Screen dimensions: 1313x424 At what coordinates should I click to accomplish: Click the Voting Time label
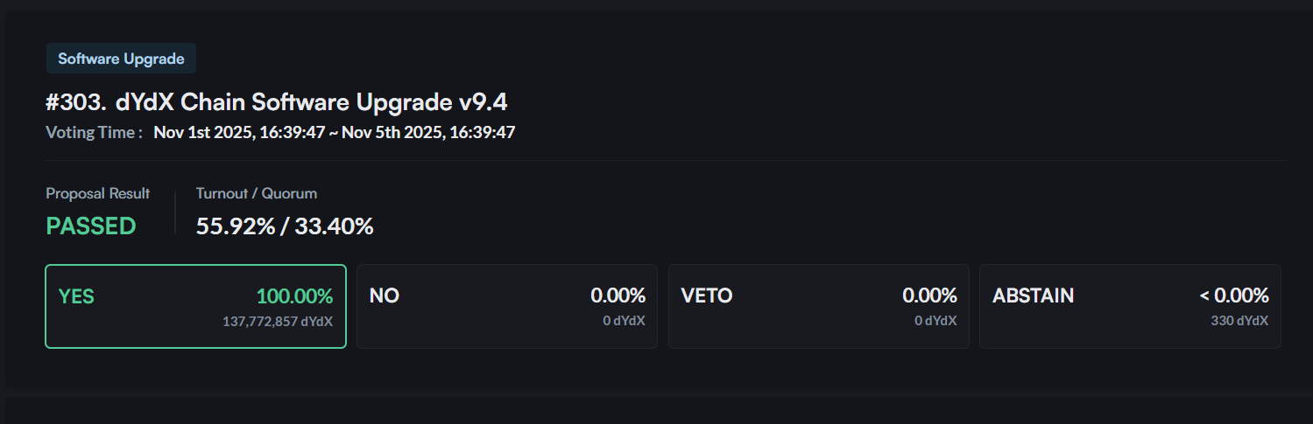tap(94, 133)
